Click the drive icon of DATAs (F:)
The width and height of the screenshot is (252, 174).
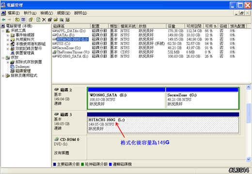click(54, 35)
